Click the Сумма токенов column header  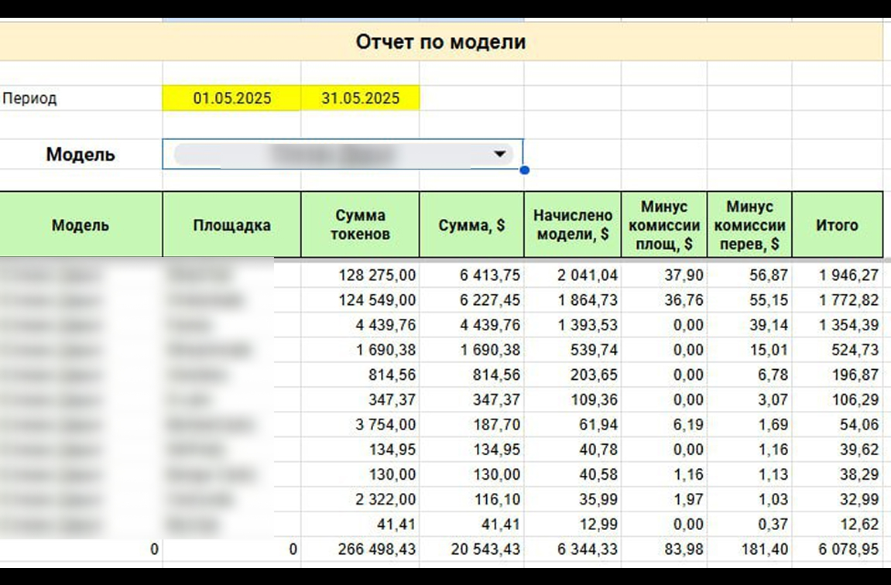pyautogui.click(x=360, y=225)
